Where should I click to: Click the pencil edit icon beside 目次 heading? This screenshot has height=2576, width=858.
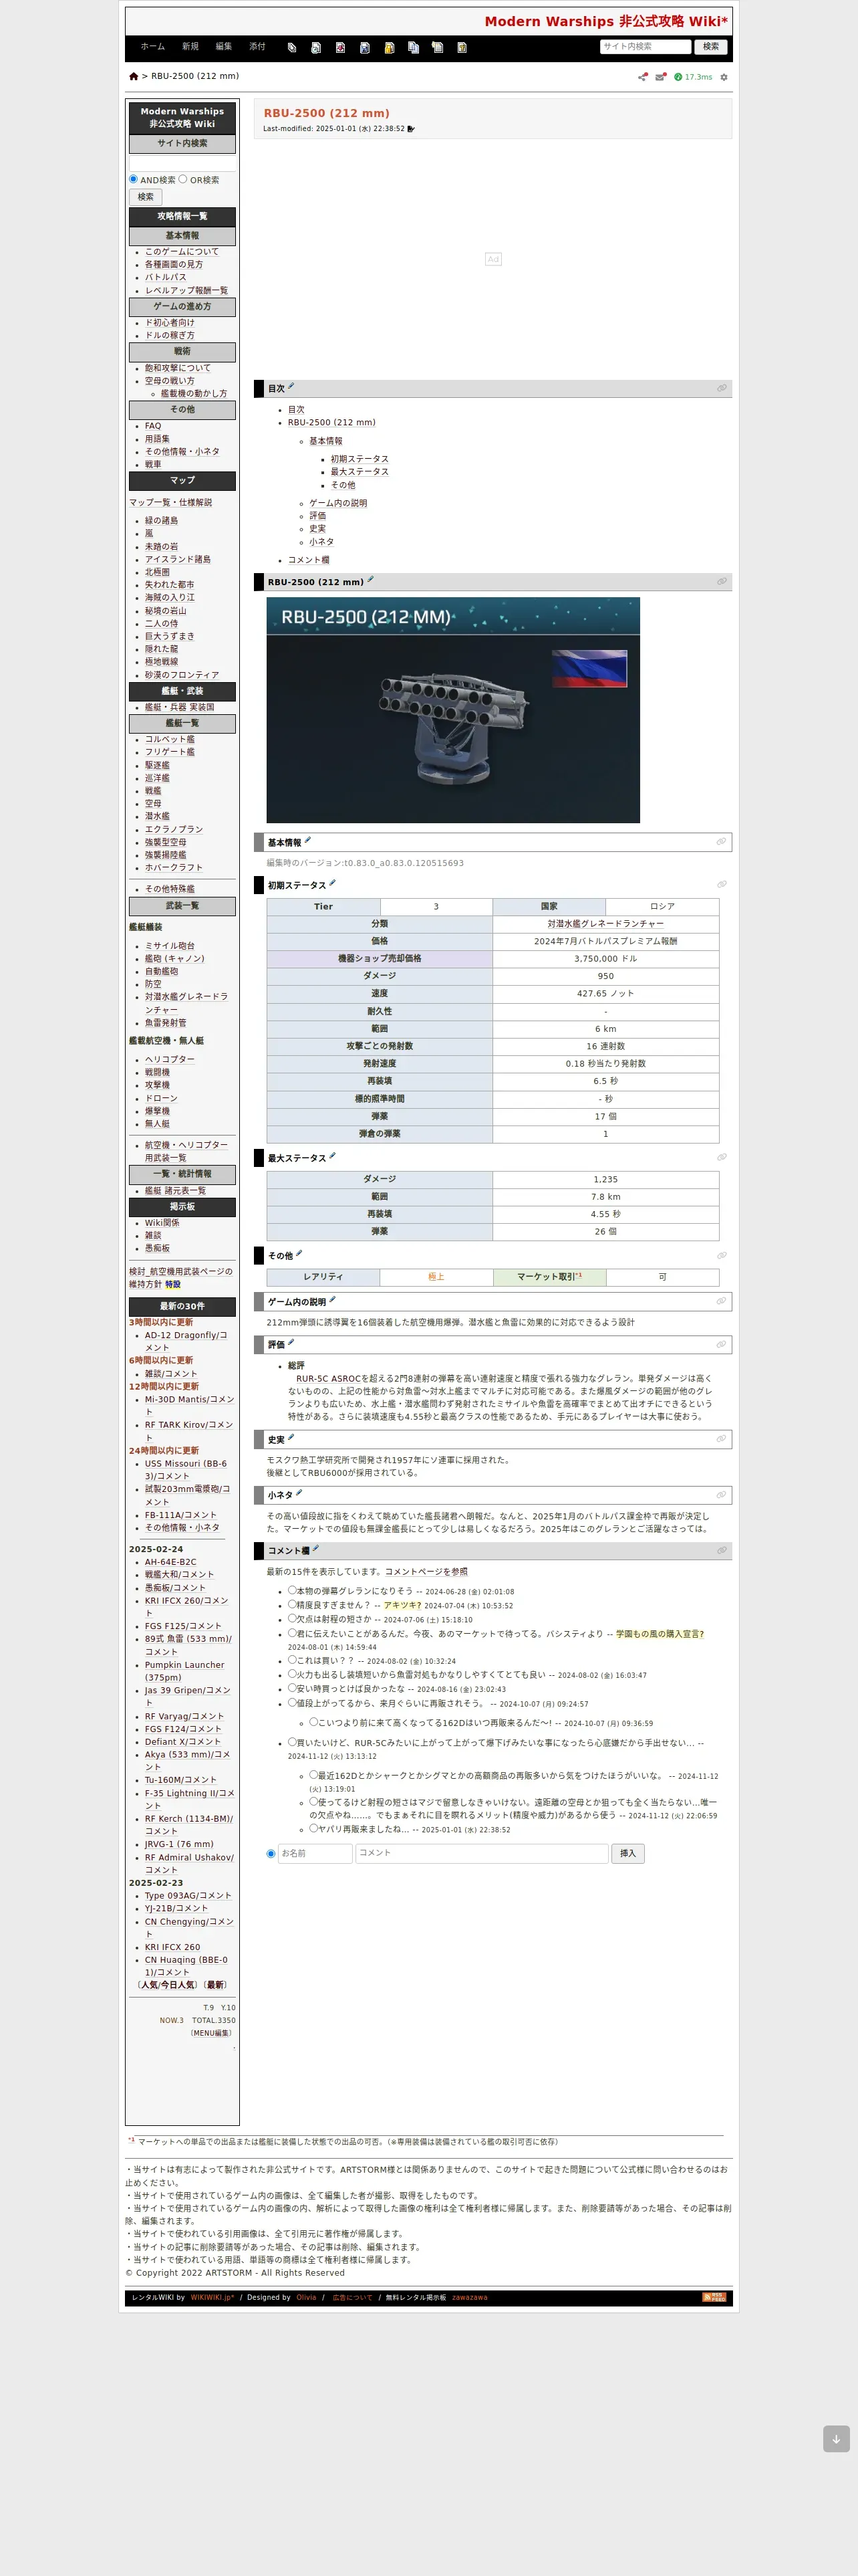pos(291,386)
